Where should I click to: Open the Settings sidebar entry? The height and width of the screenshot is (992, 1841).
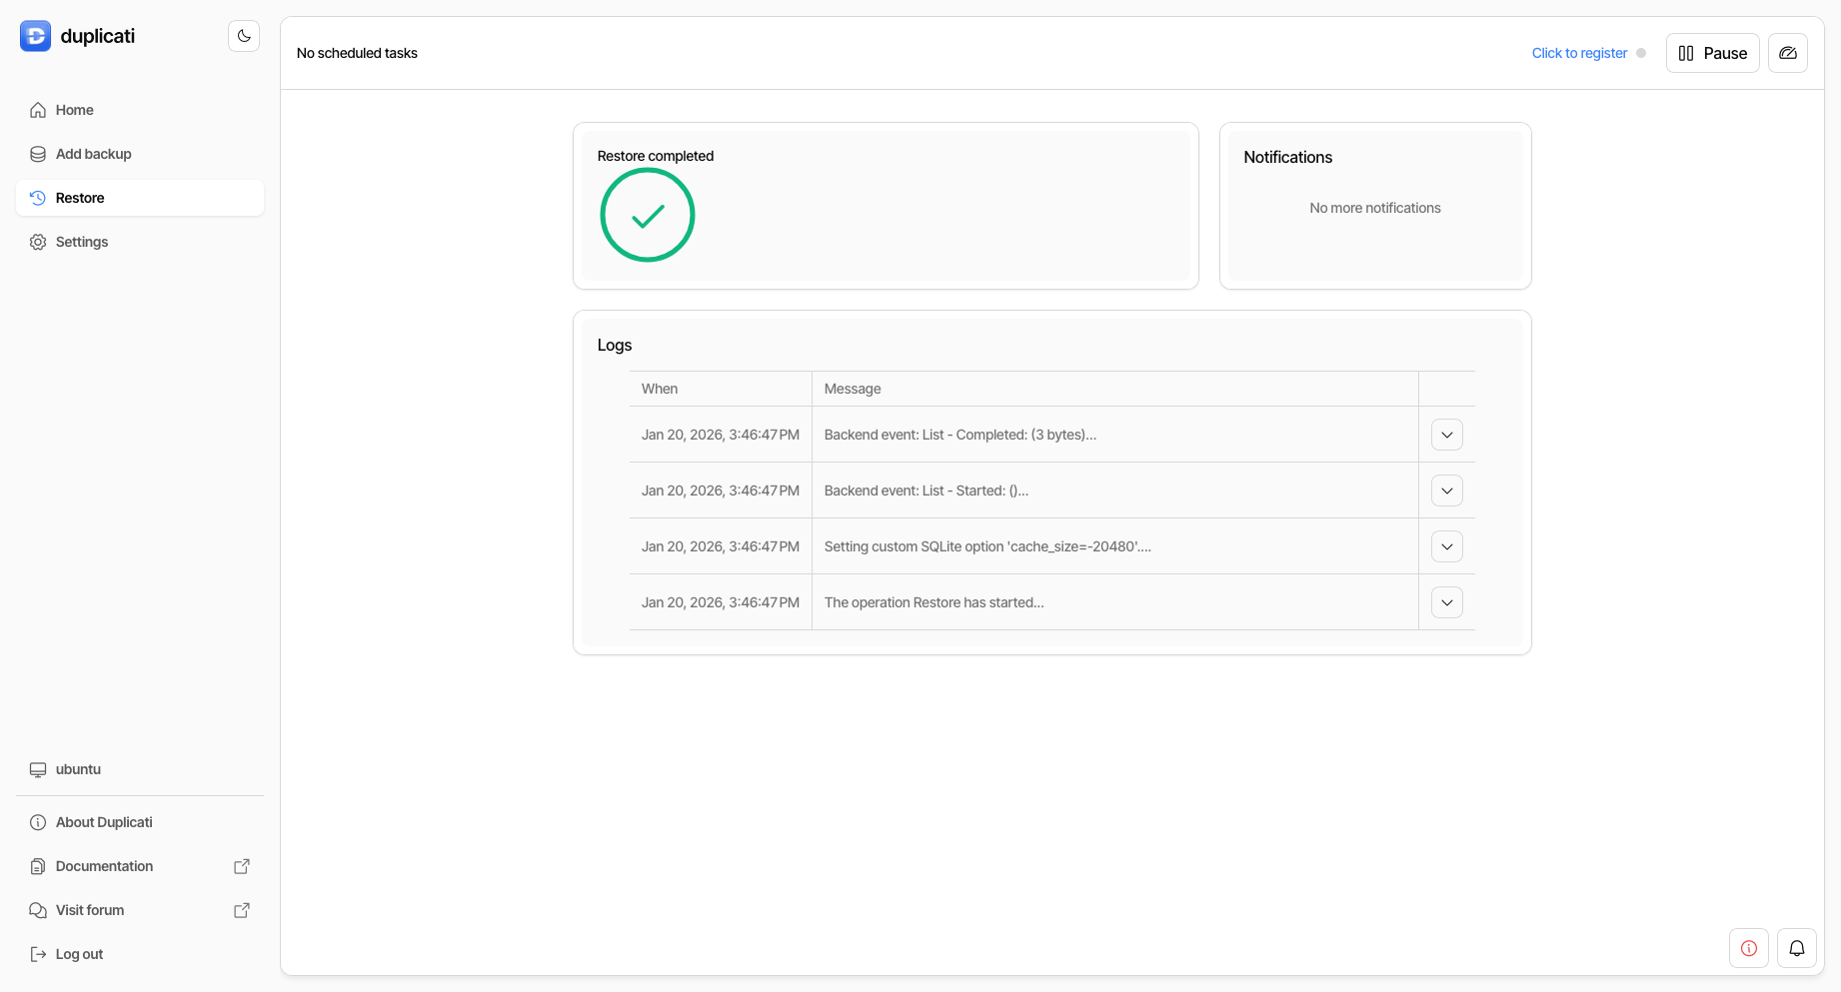[81, 241]
